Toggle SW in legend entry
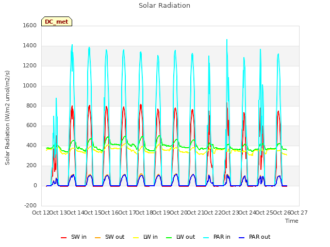Viewport: 330px width, 247px height. point(74,237)
